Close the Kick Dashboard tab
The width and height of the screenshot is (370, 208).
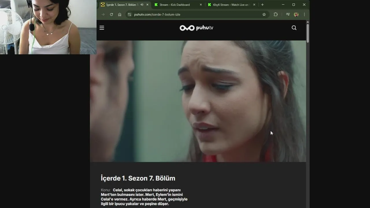click(201, 5)
